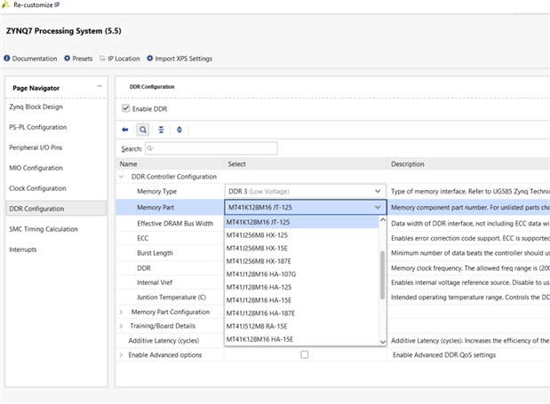The height and width of the screenshot is (404, 550).
Task: Minimize the Page Navigator panel
Action: [x=100, y=86]
